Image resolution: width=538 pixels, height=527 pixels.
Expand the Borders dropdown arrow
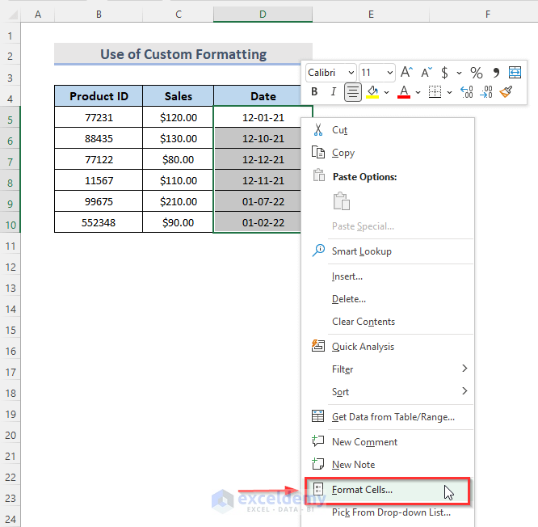coord(449,92)
